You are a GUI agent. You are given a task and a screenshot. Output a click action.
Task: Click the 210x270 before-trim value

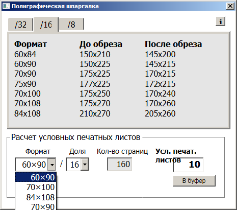[x=95, y=113]
